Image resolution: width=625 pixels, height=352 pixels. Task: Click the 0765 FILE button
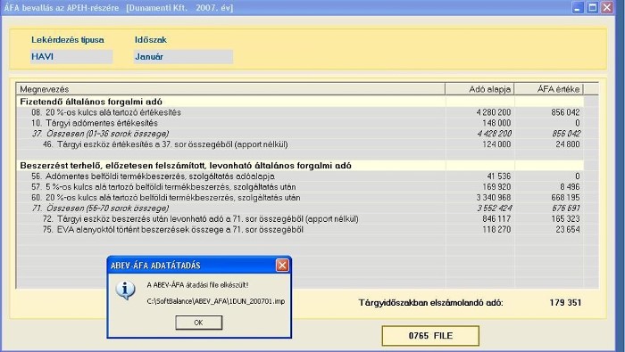coord(430,336)
